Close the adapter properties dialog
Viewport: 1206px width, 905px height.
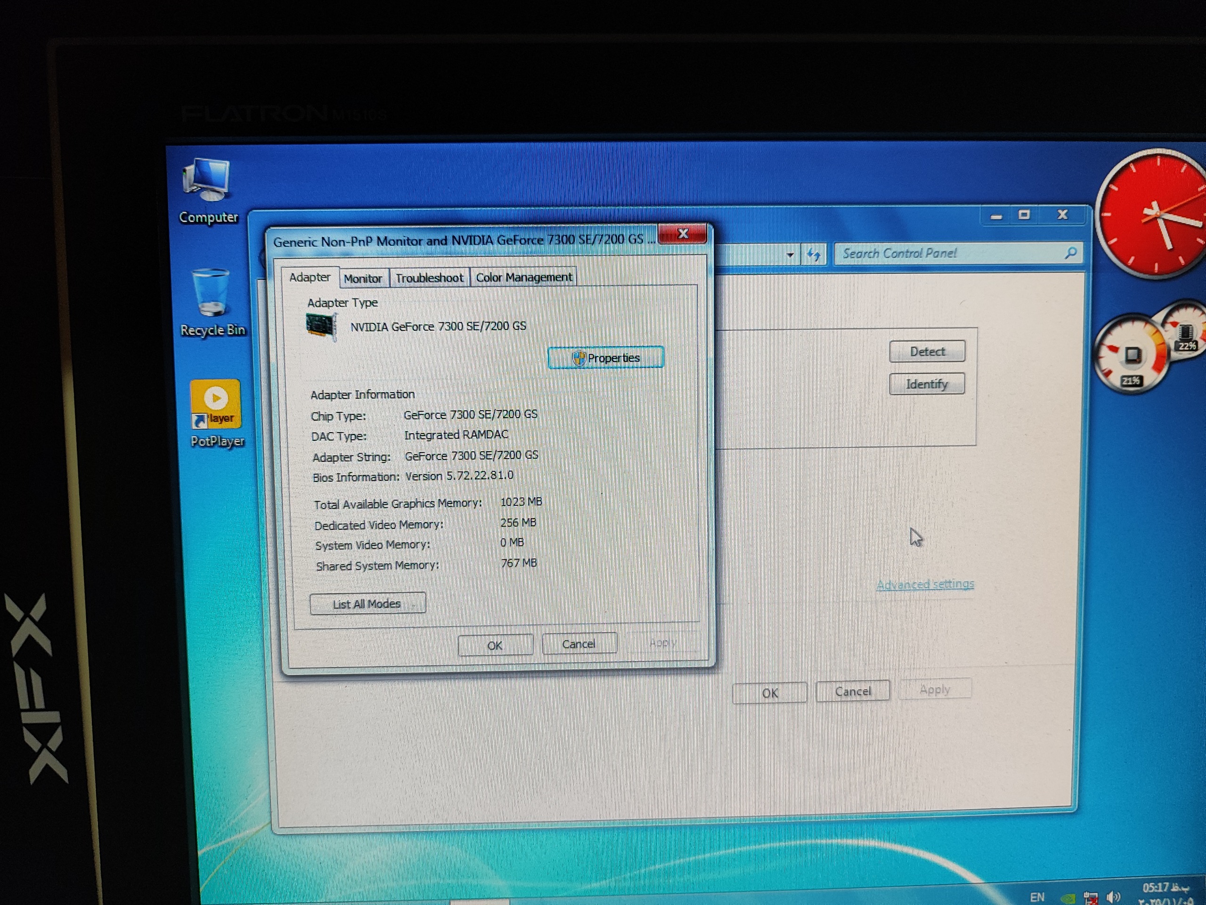pyautogui.click(x=683, y=233)
